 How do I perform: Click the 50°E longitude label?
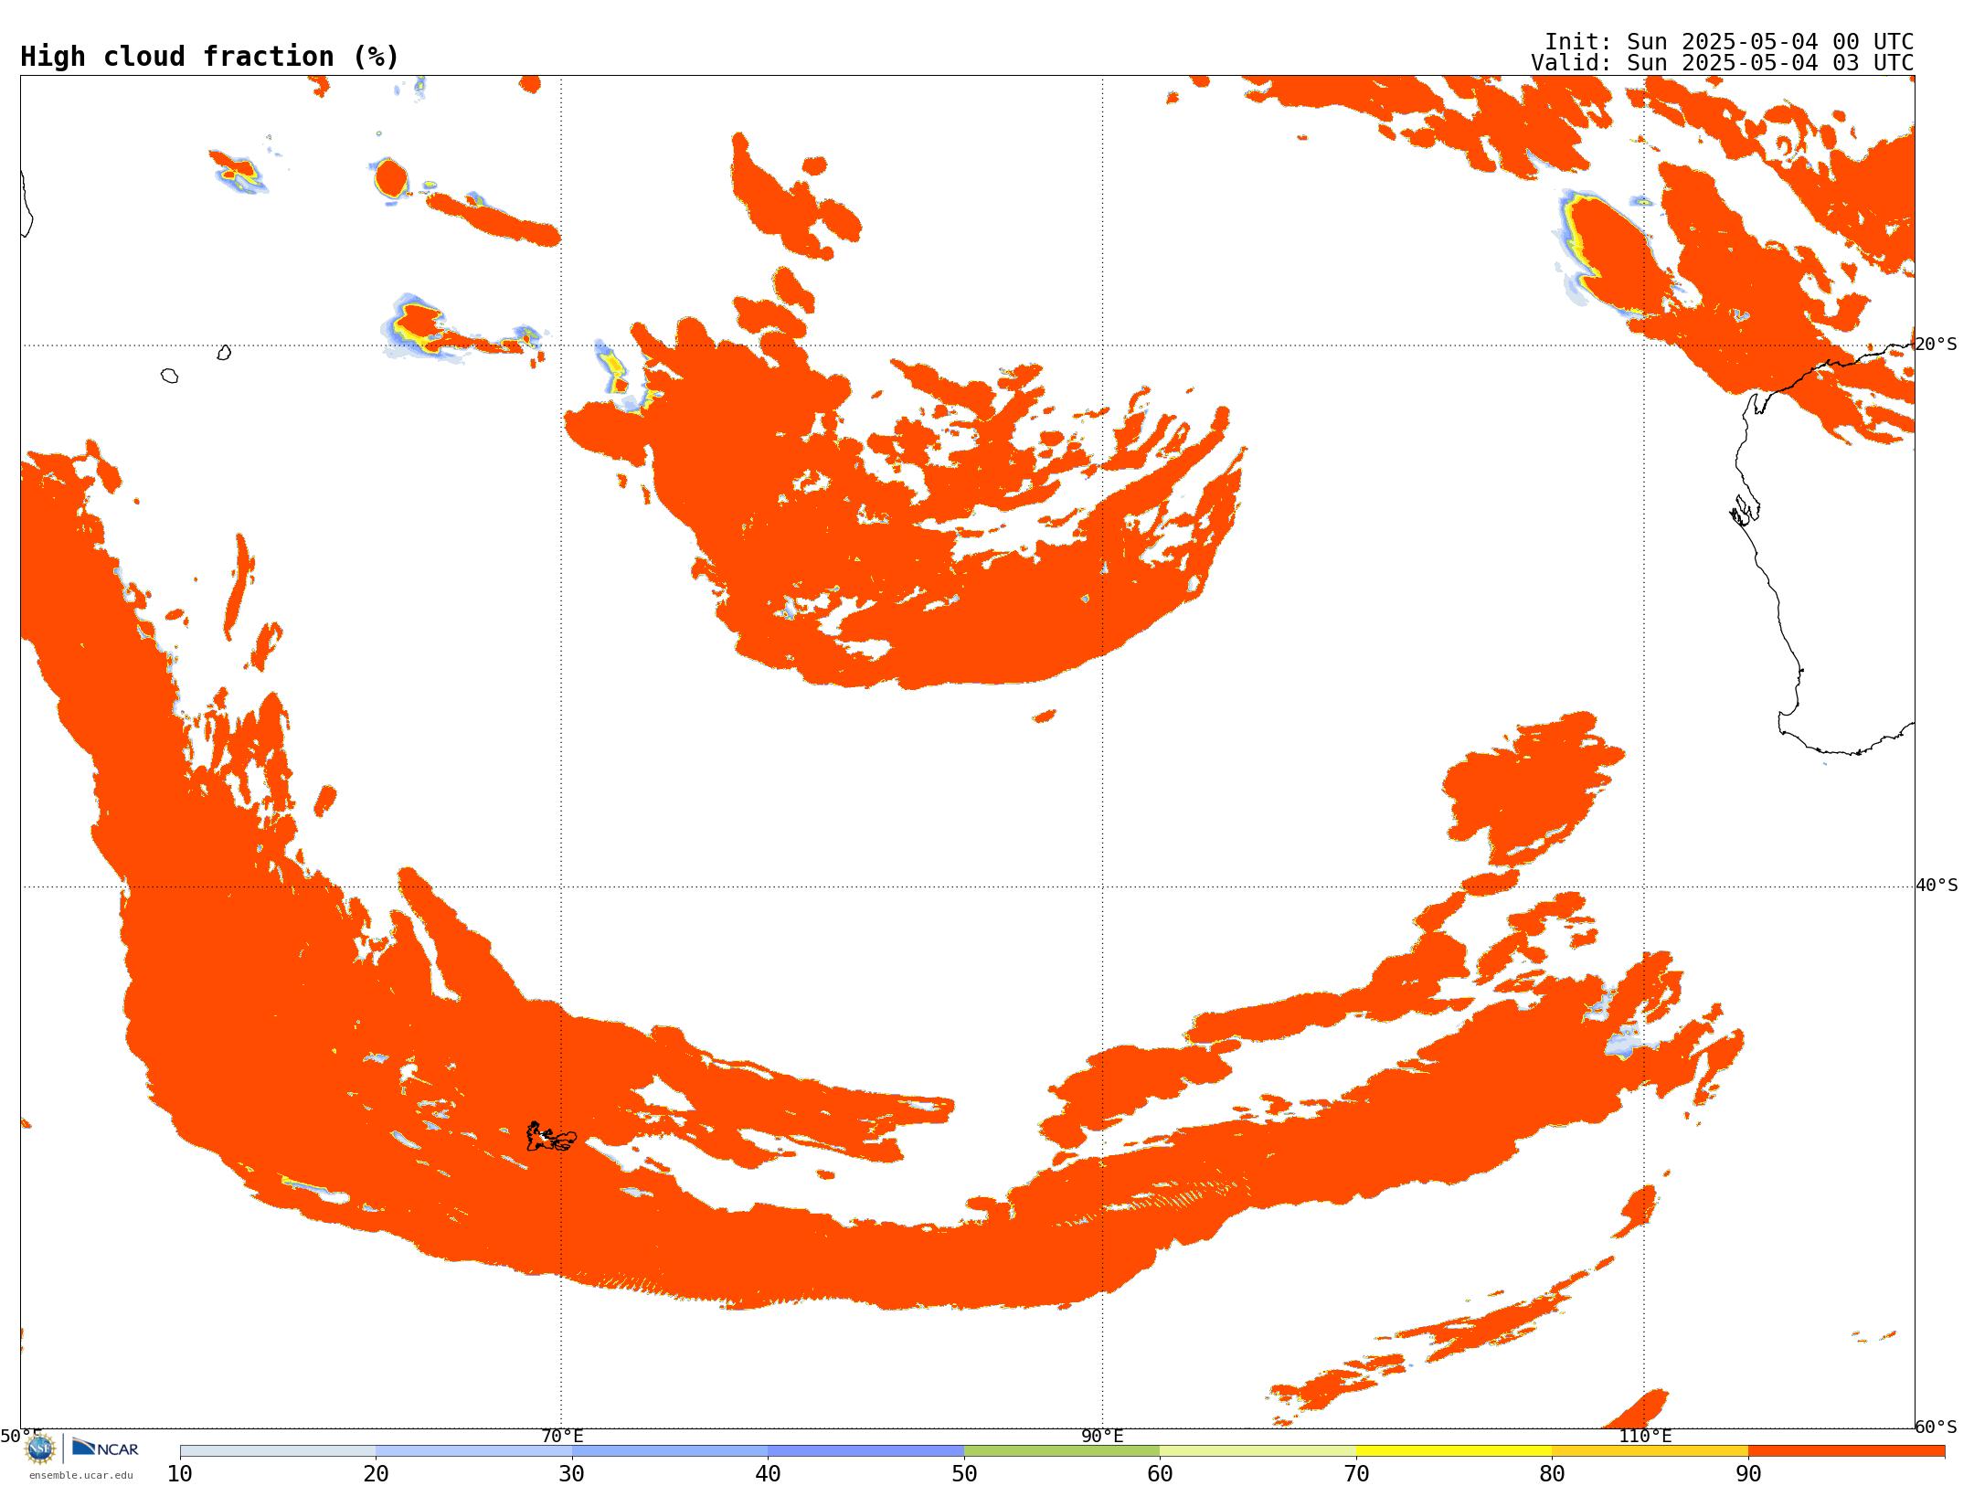click(x=21, y=1437)
